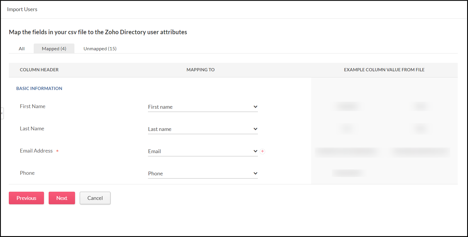Click the Email Address field label
The image size is (468, 237).
[x=36, y=151]
